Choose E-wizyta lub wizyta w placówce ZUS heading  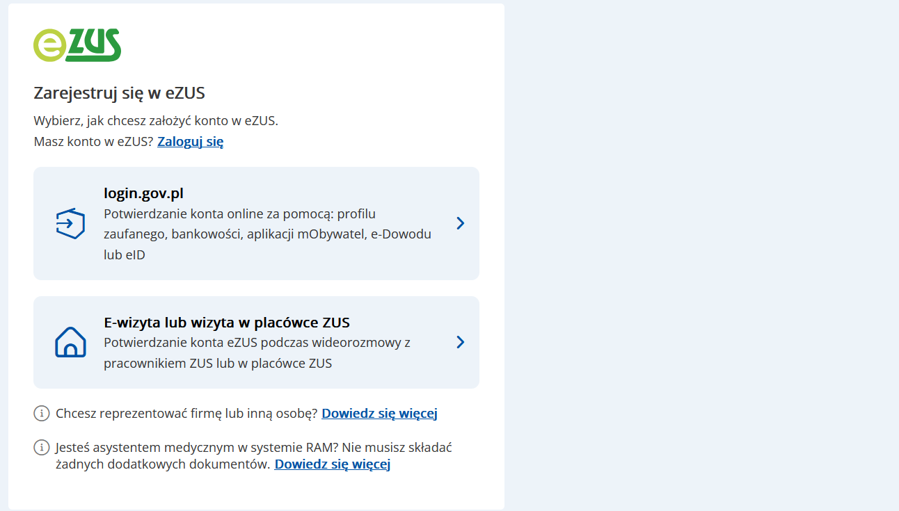point(227,323)
